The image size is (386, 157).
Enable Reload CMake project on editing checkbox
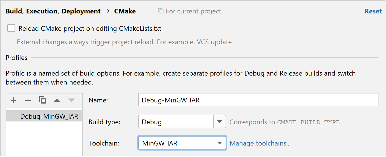(x=11, y=28)
